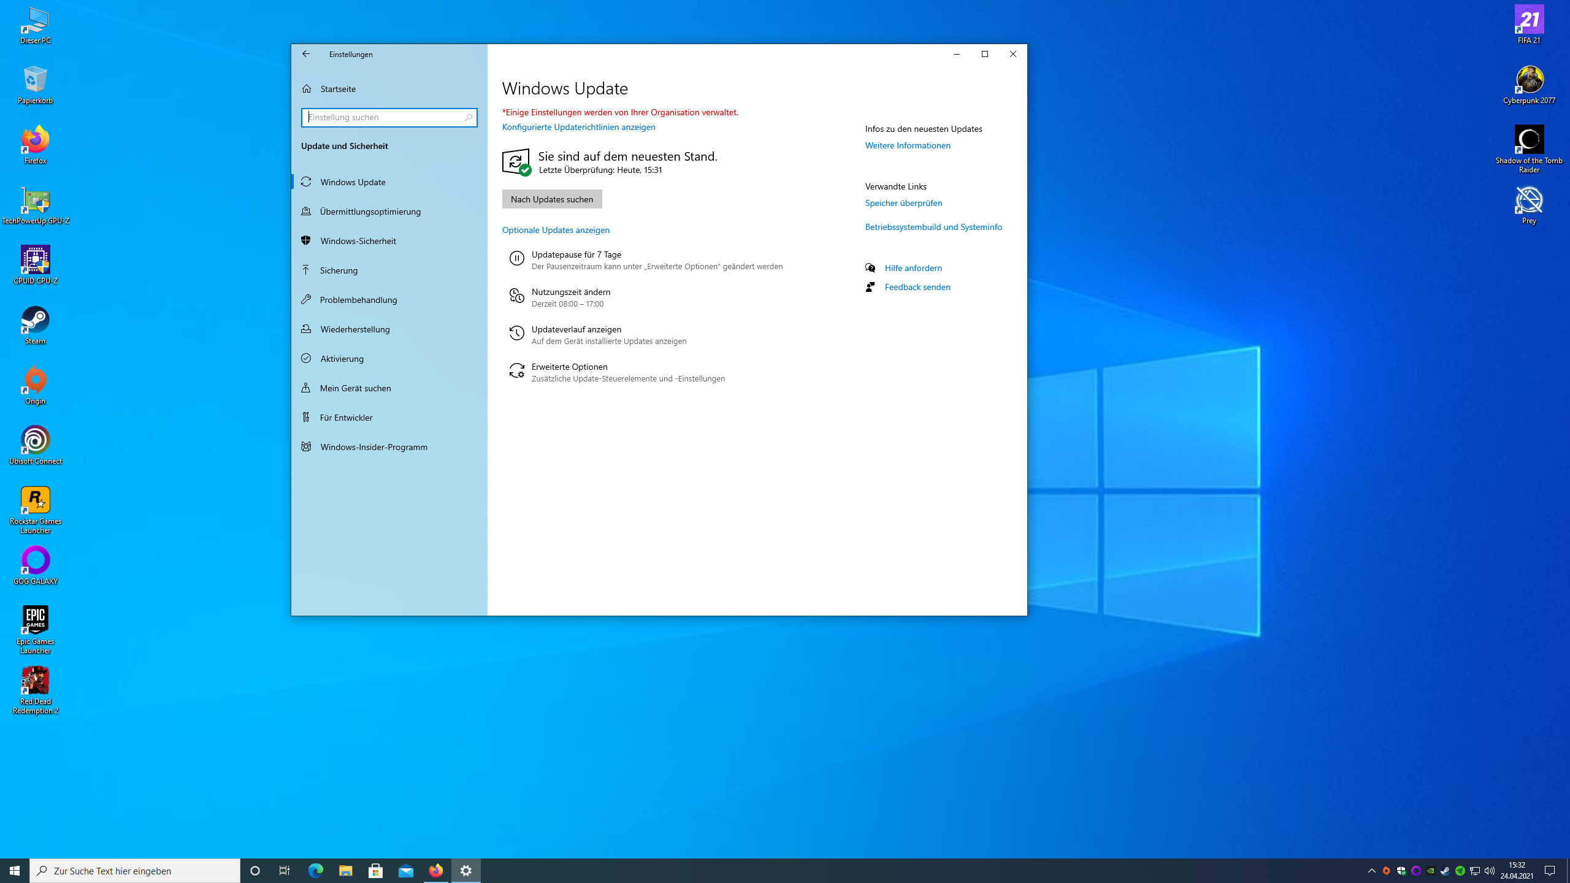Image resolution: width=1570 pixels, height=883 pixels.
Task: Go to Wiederherstellung section
Action: click(x=354, y=329)
